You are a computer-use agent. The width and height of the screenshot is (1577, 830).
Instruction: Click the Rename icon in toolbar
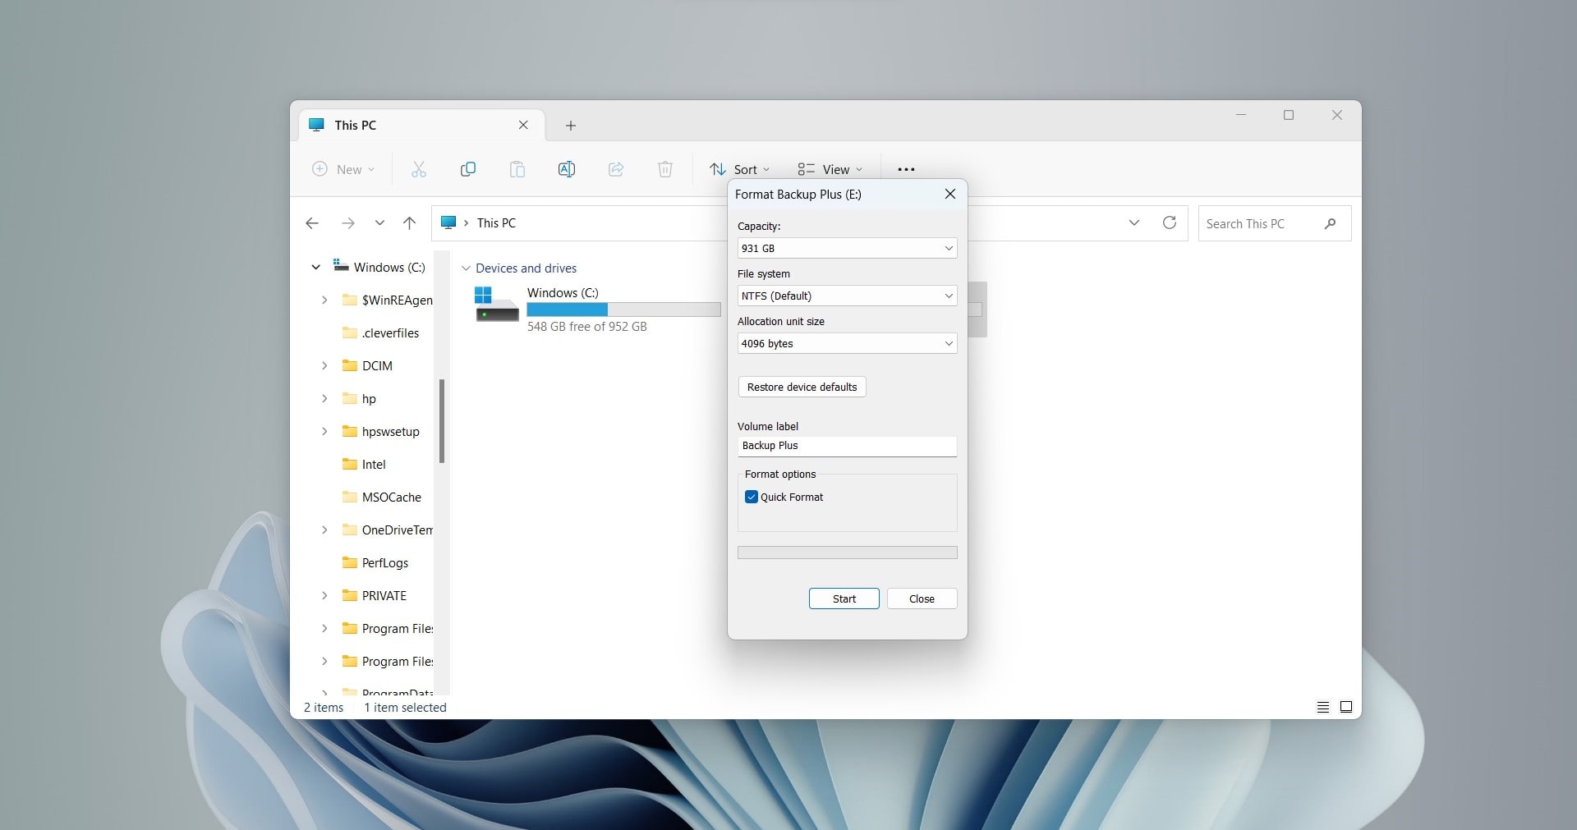(566, 169)
